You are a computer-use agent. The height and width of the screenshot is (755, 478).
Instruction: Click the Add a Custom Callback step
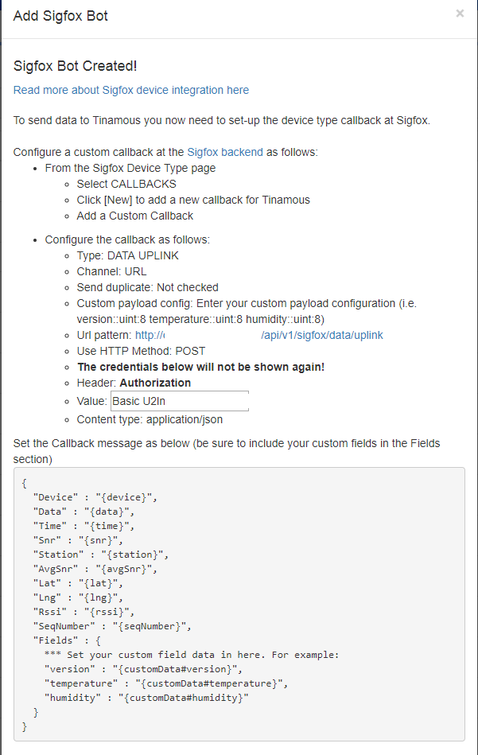pyautogui.click(x=134, y=216)
